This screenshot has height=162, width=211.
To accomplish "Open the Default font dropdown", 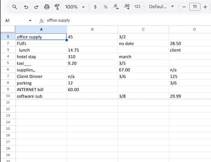I will click(161, 6).
